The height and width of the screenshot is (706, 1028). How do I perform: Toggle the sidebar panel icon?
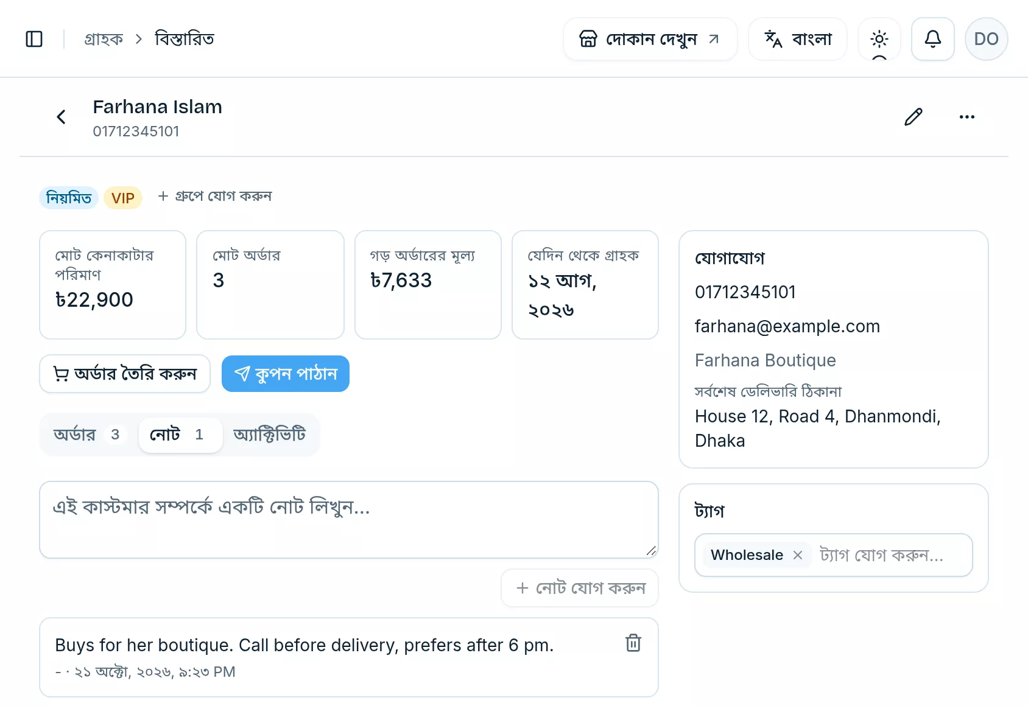34,39
